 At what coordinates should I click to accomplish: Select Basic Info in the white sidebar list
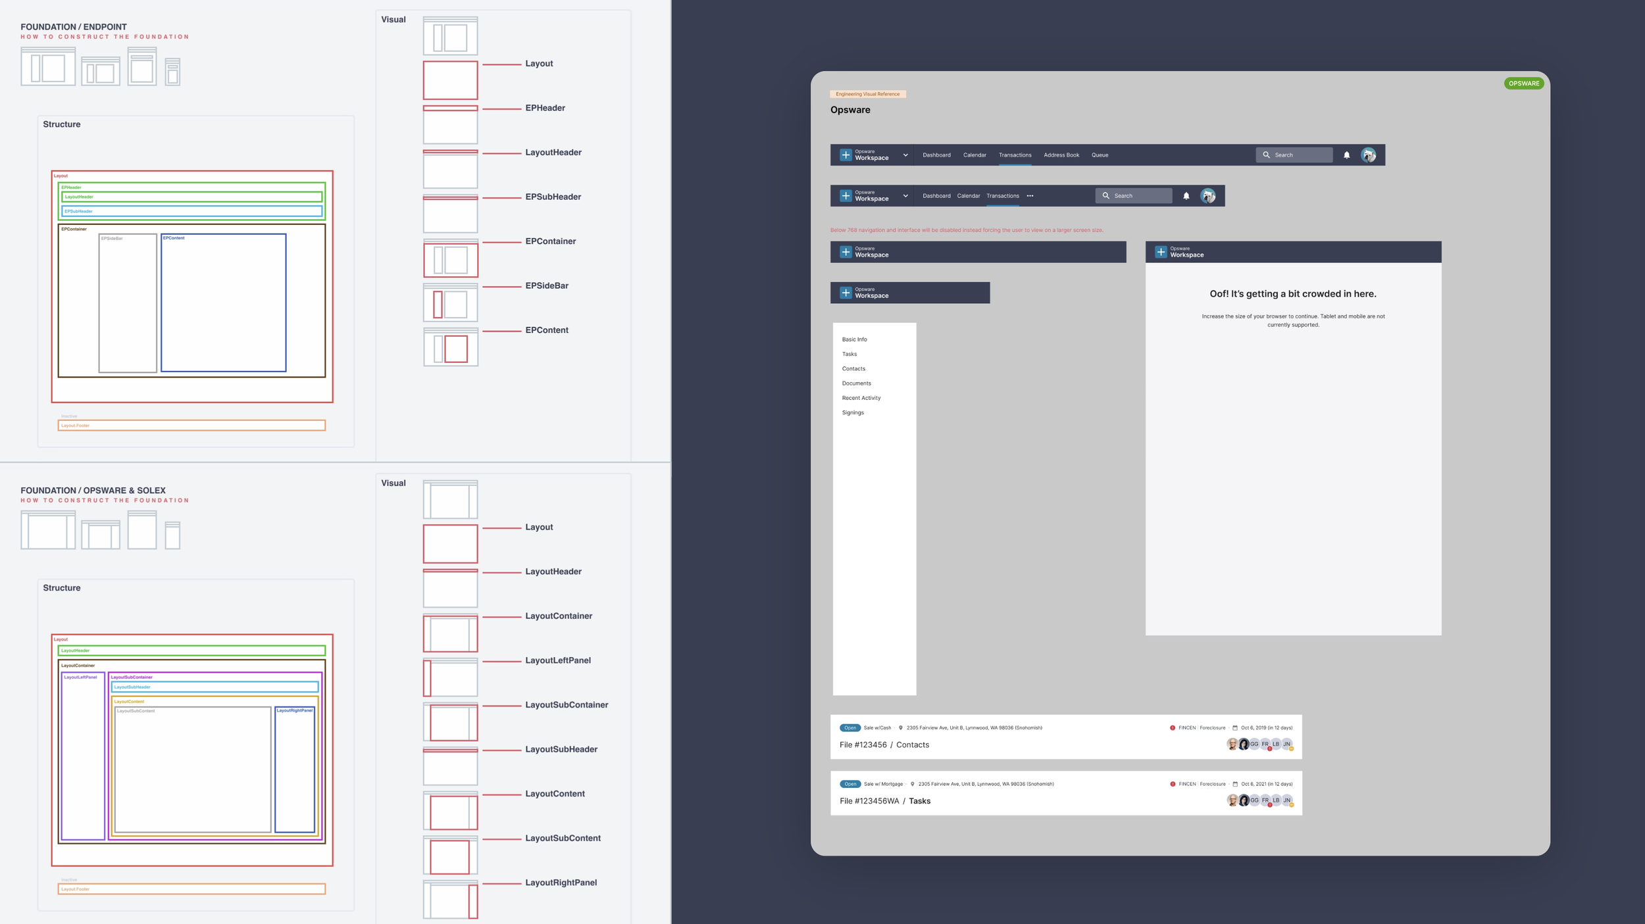coord(854,339)
